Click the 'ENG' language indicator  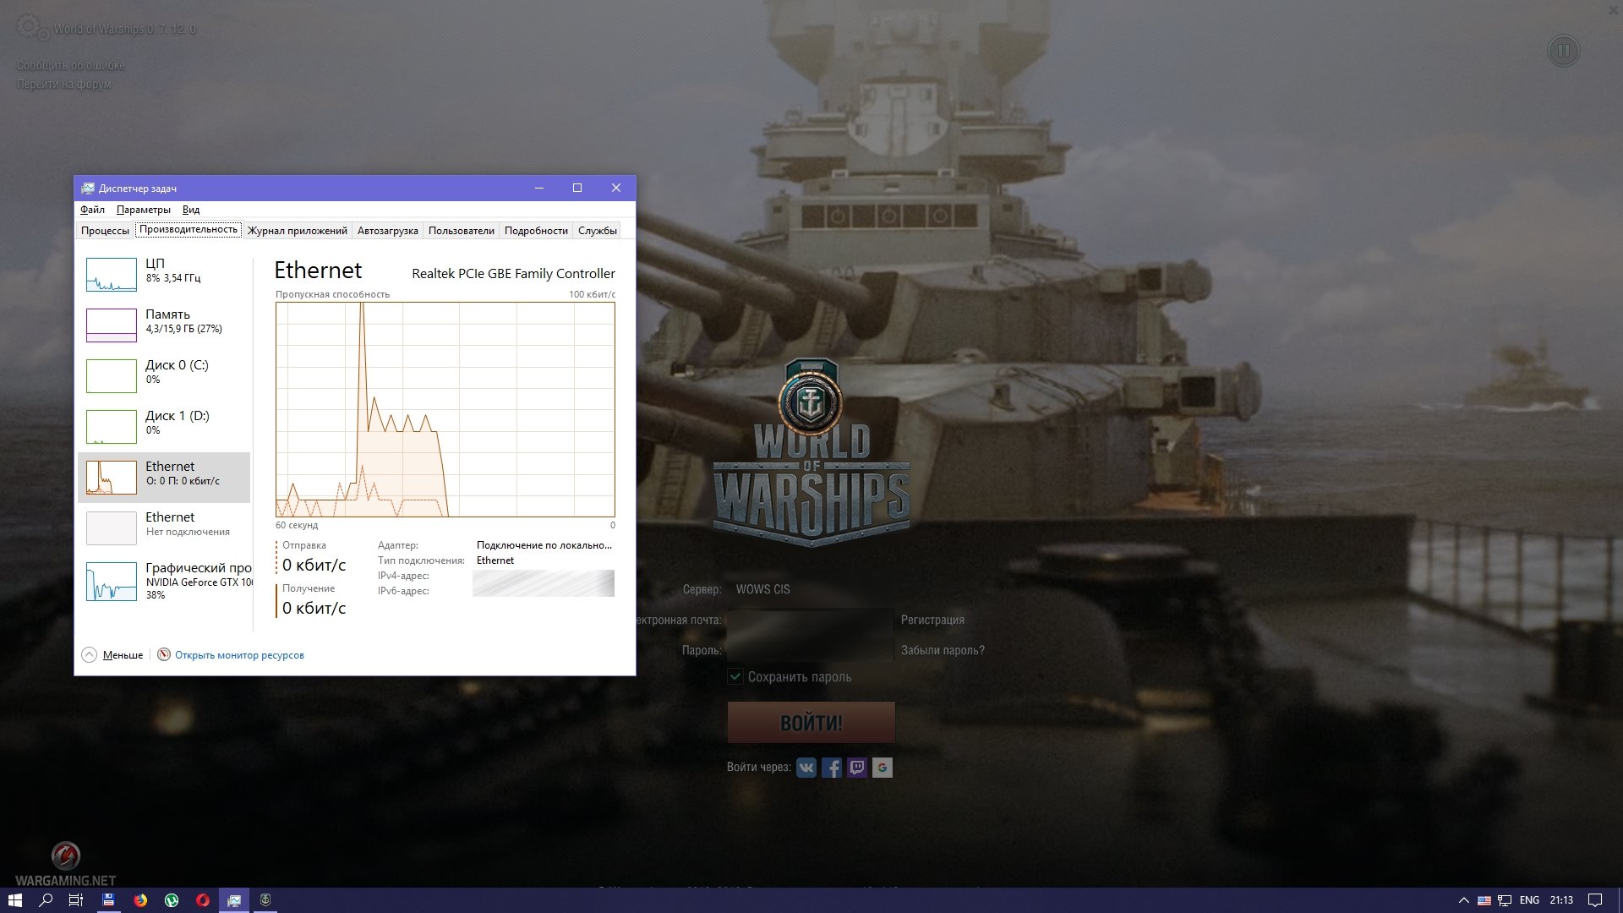(x=1529, y=900)
